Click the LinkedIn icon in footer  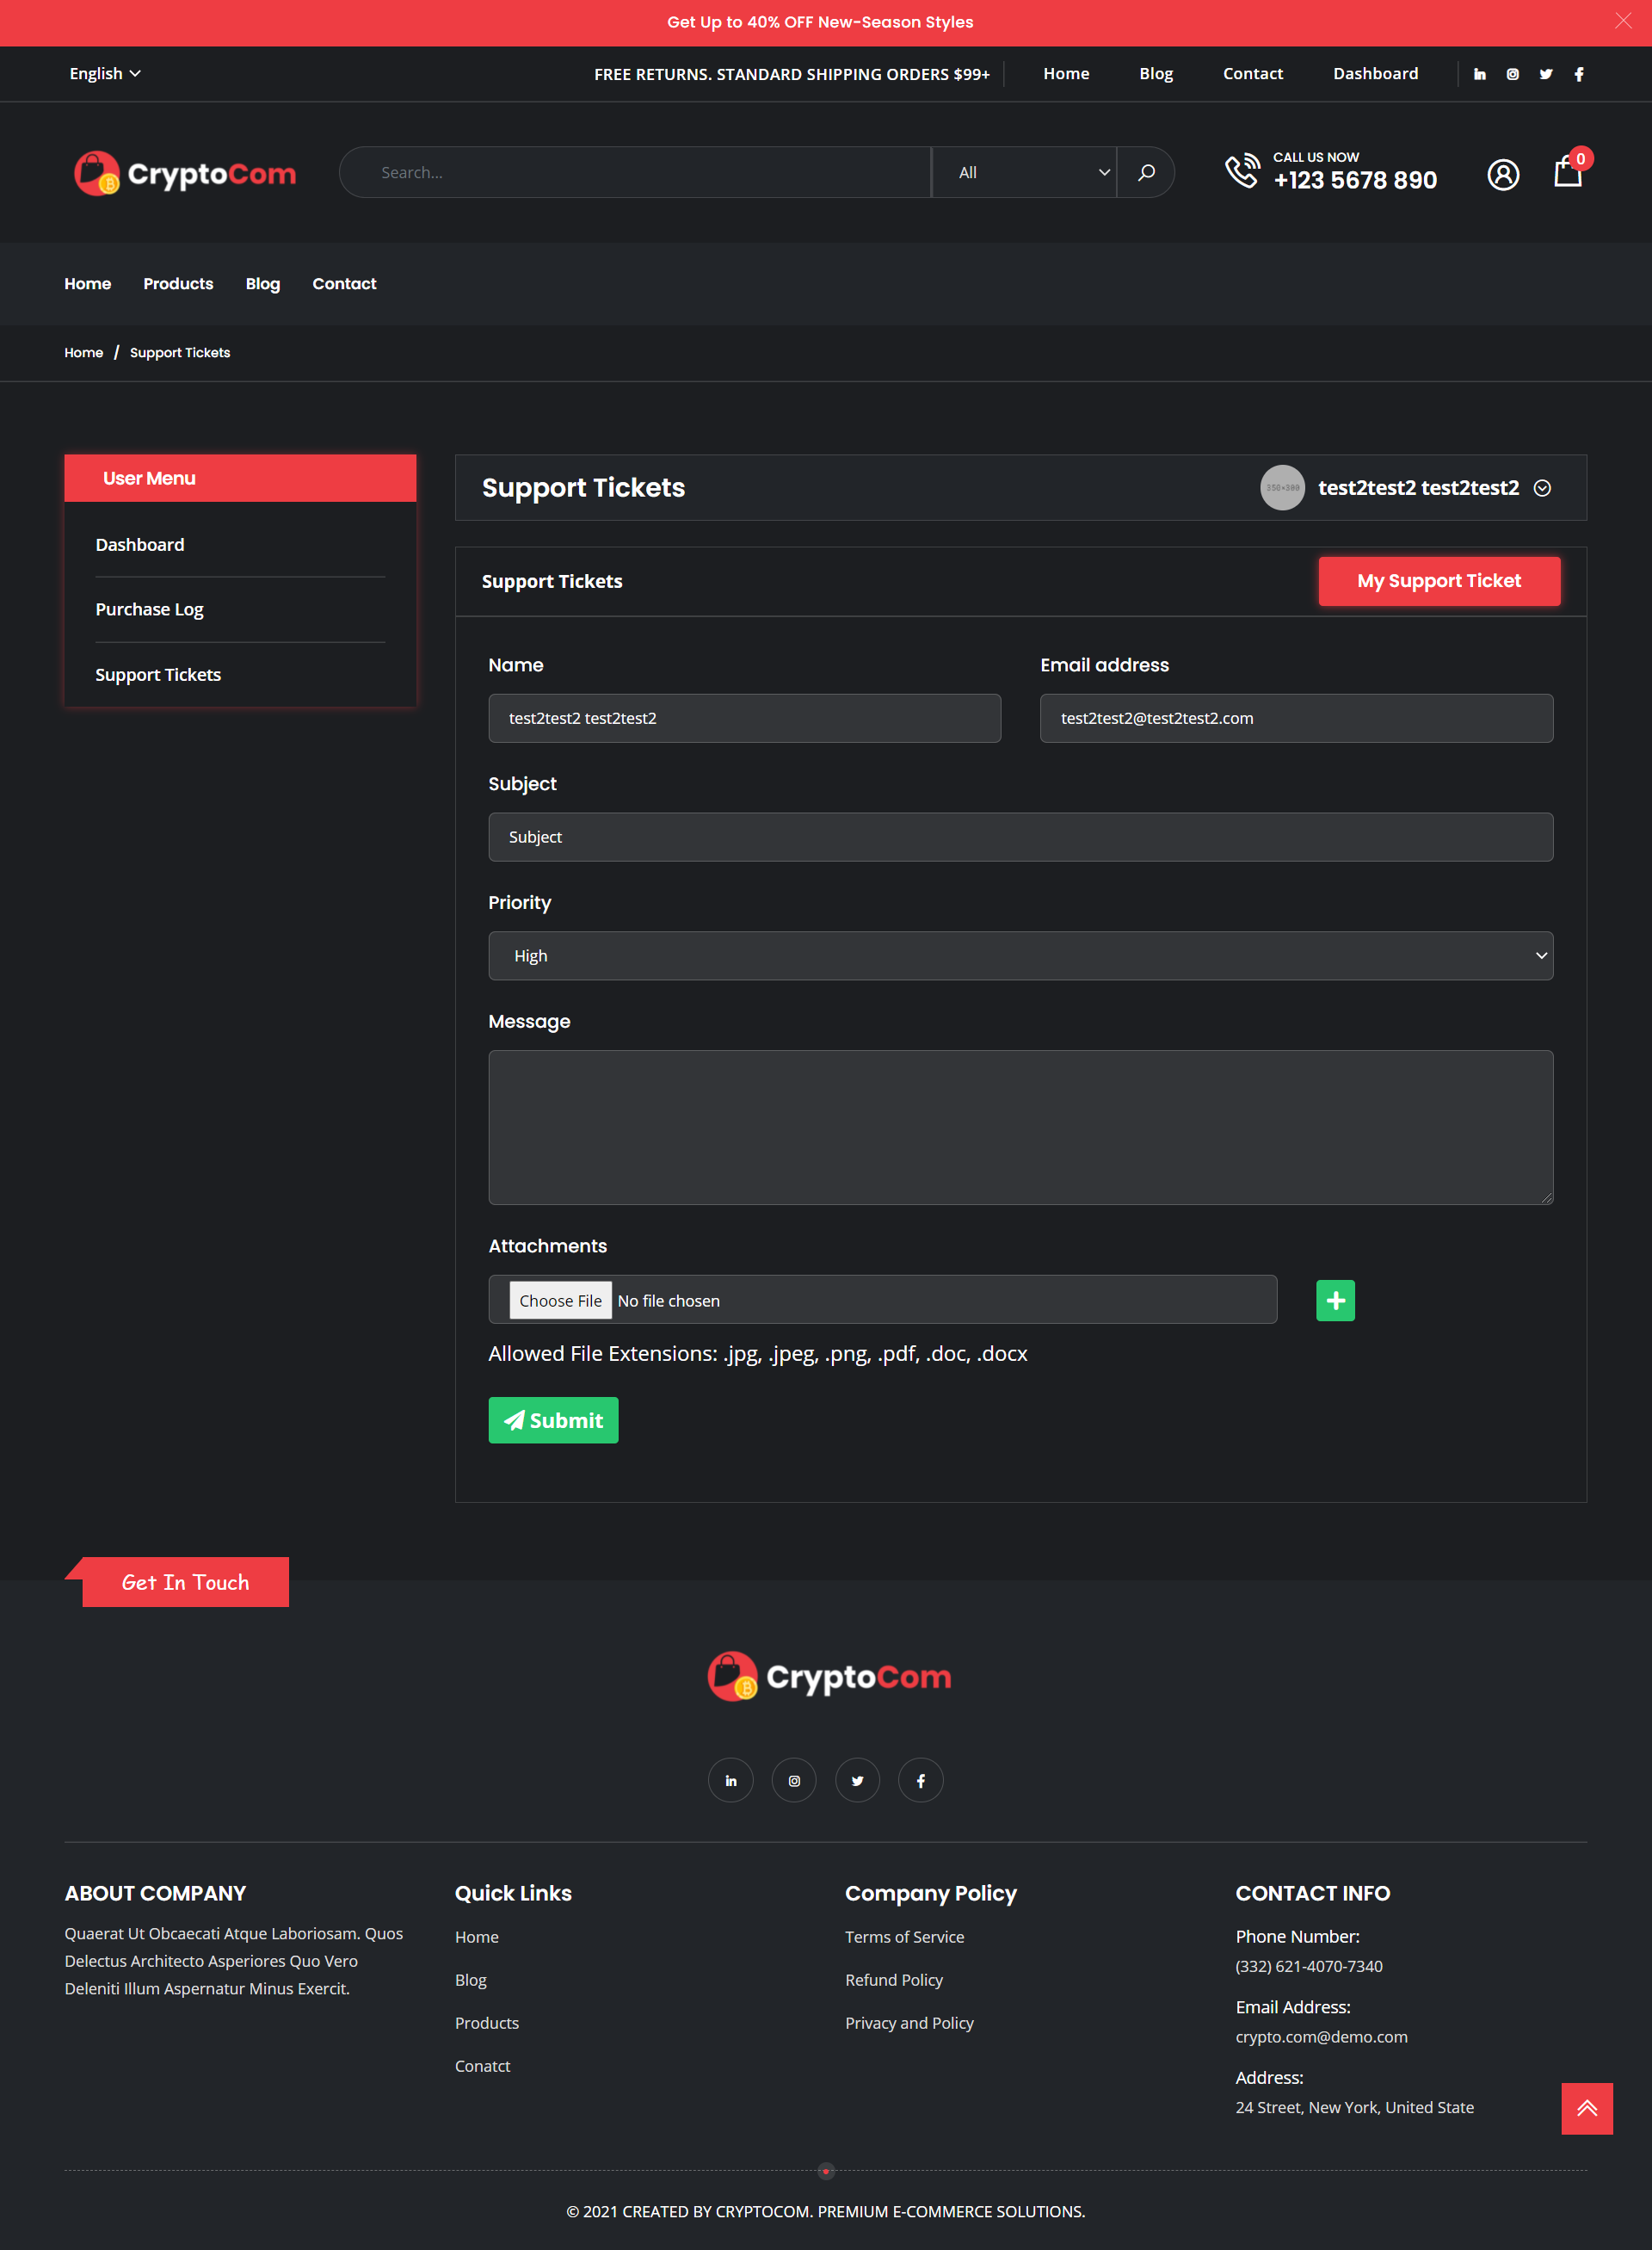tap(730, 1780)
